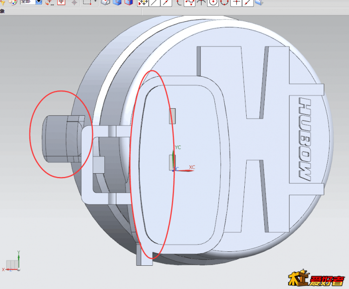Toggle the arc end control point snap

[178, 3]
